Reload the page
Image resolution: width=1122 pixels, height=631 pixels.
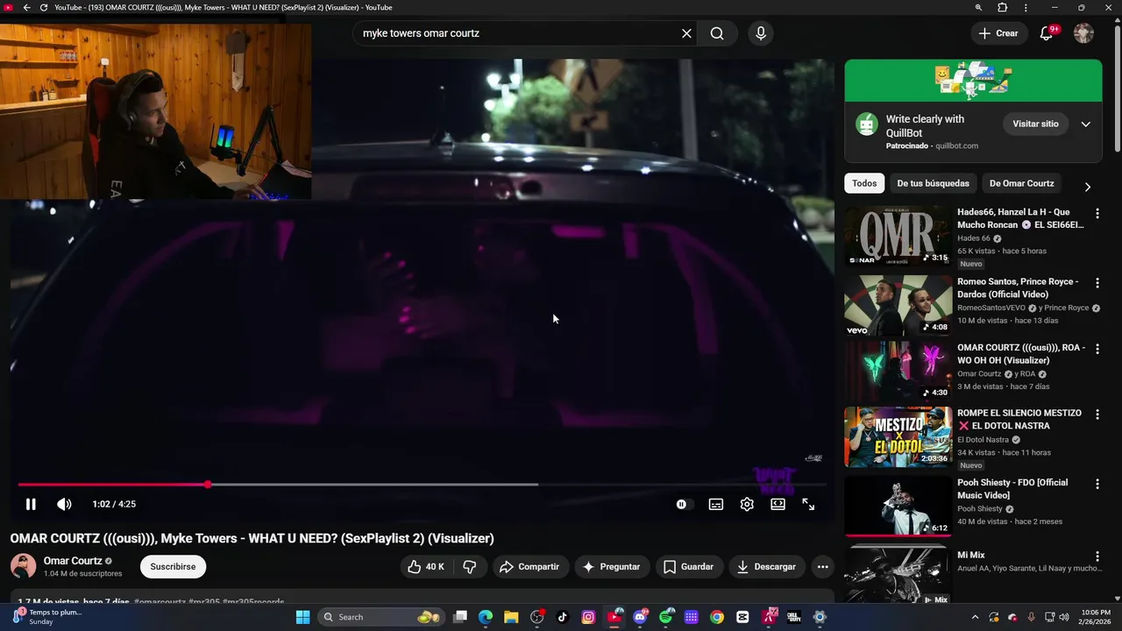pos(43,7)
